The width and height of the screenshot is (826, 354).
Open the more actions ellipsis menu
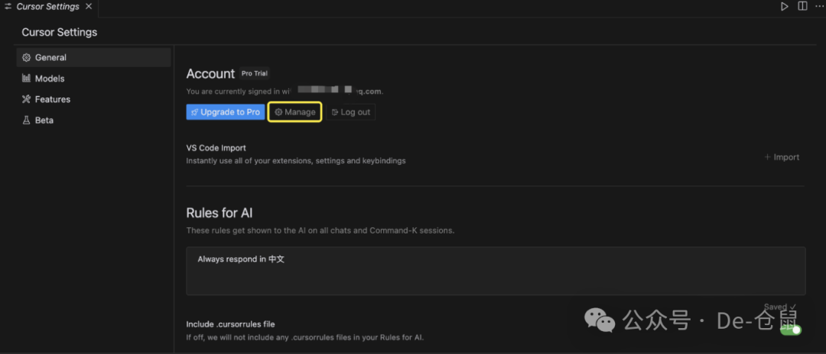(x=819, y=7)
